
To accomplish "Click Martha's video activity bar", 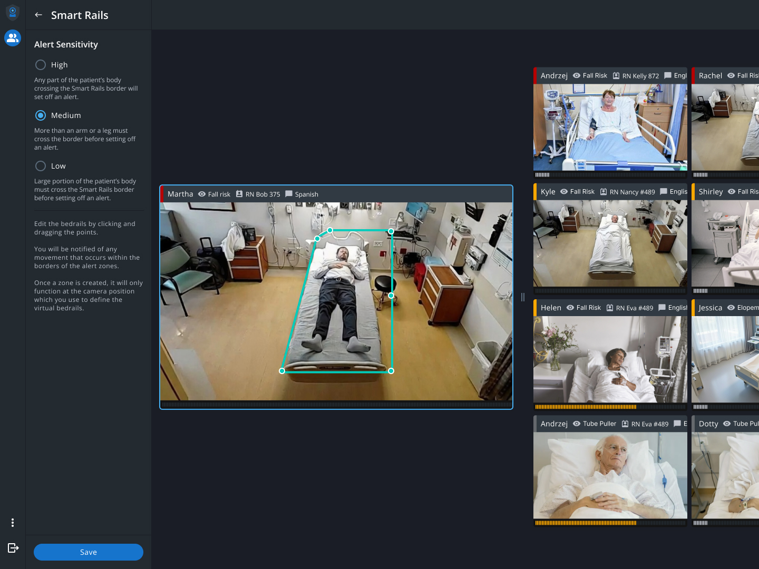I will [336, 405].
